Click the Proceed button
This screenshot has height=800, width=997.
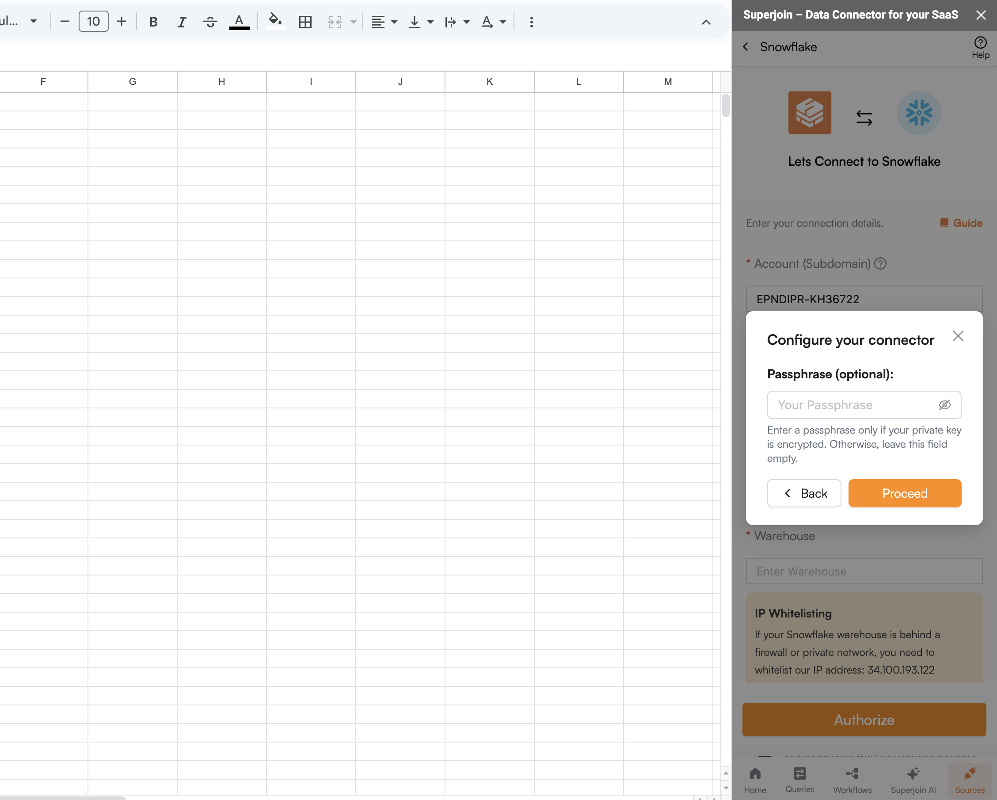coord(904,493)
